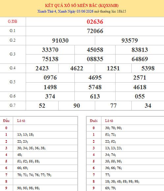Click the Đuôi column header
Viewport: 164px width, 191px height.
point(94,121)
